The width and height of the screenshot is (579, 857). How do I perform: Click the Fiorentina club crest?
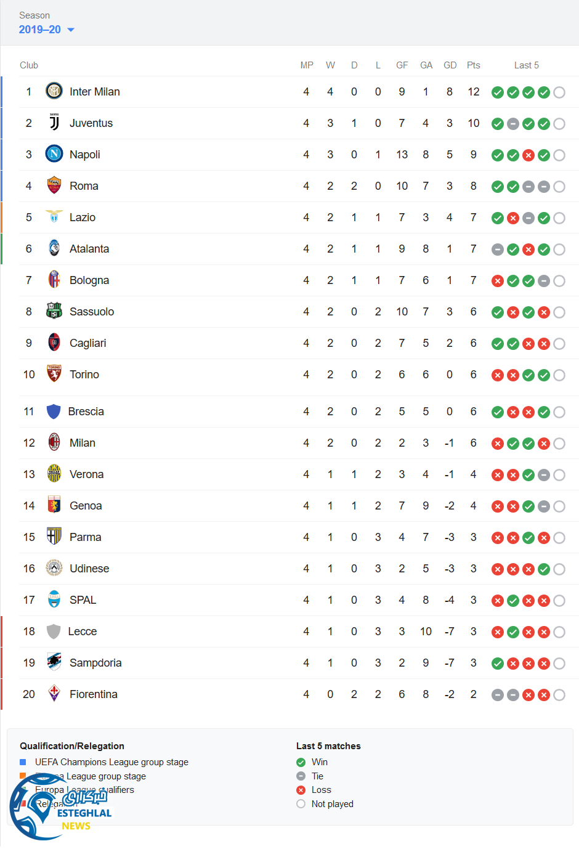point(54,694)
